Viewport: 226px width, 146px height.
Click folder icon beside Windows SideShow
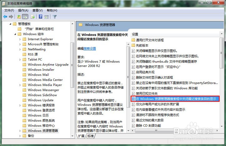click(x=24, y=95)
